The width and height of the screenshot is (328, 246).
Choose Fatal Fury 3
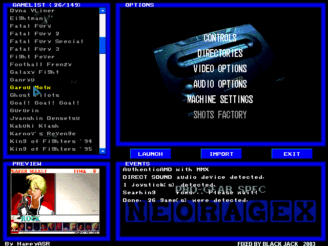pos(34,49)
